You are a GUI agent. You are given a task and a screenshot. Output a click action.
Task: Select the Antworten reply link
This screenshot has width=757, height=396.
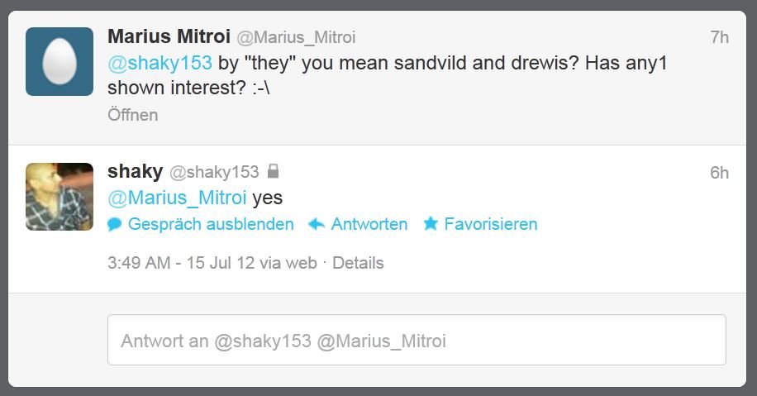(369, 224)
